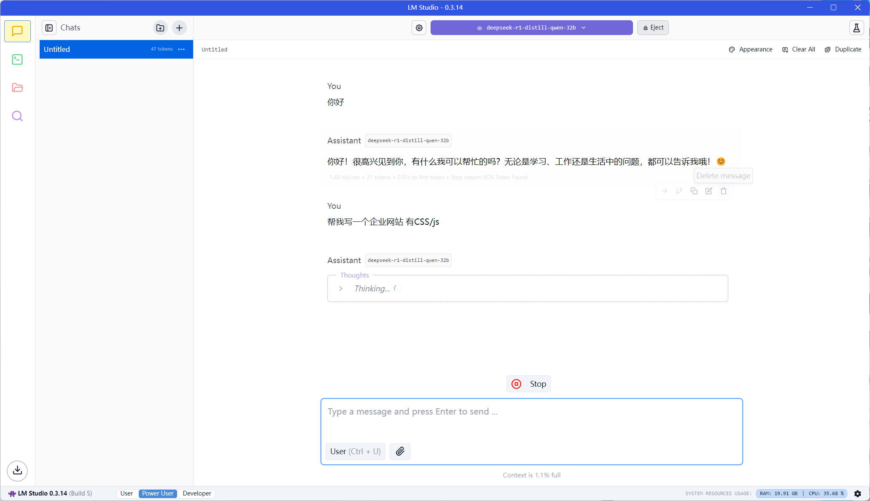Eject the loaded model
Viewport: 870px width, 501px height.
(653, 28)
